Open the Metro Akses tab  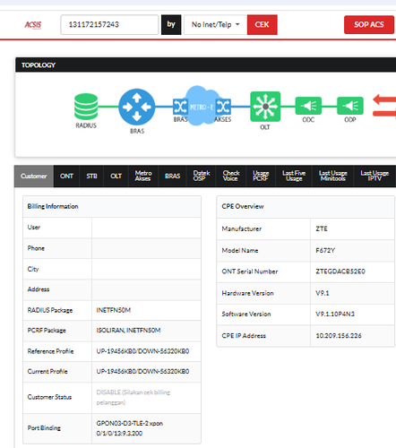point(143,177)
